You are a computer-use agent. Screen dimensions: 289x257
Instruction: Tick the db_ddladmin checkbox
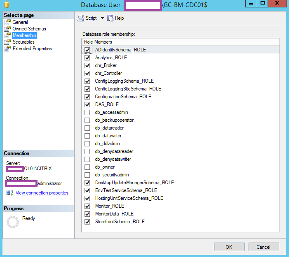pyautogui.click(x=87, y=144)
